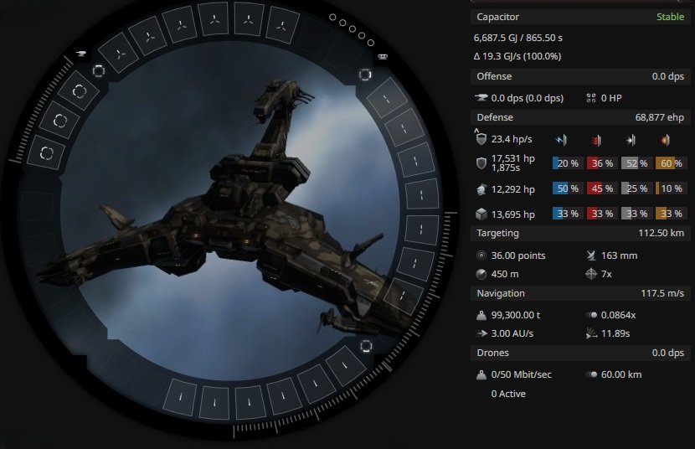
Task: Click the turret damage icon beside 0.0 dps (0.0 dps)
Action: click(x=481, y=98)
